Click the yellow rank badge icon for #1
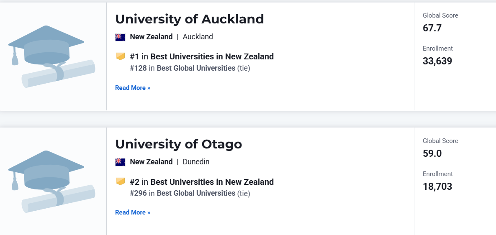The height and width of the screenshot is (235, 496). pos(120,56)
